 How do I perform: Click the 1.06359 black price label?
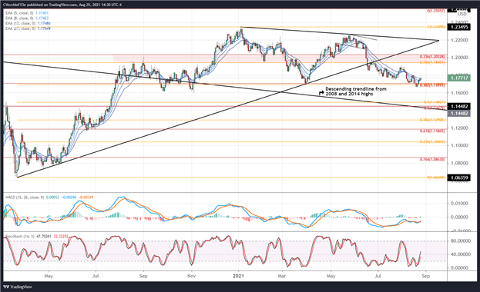click(459, 178)
